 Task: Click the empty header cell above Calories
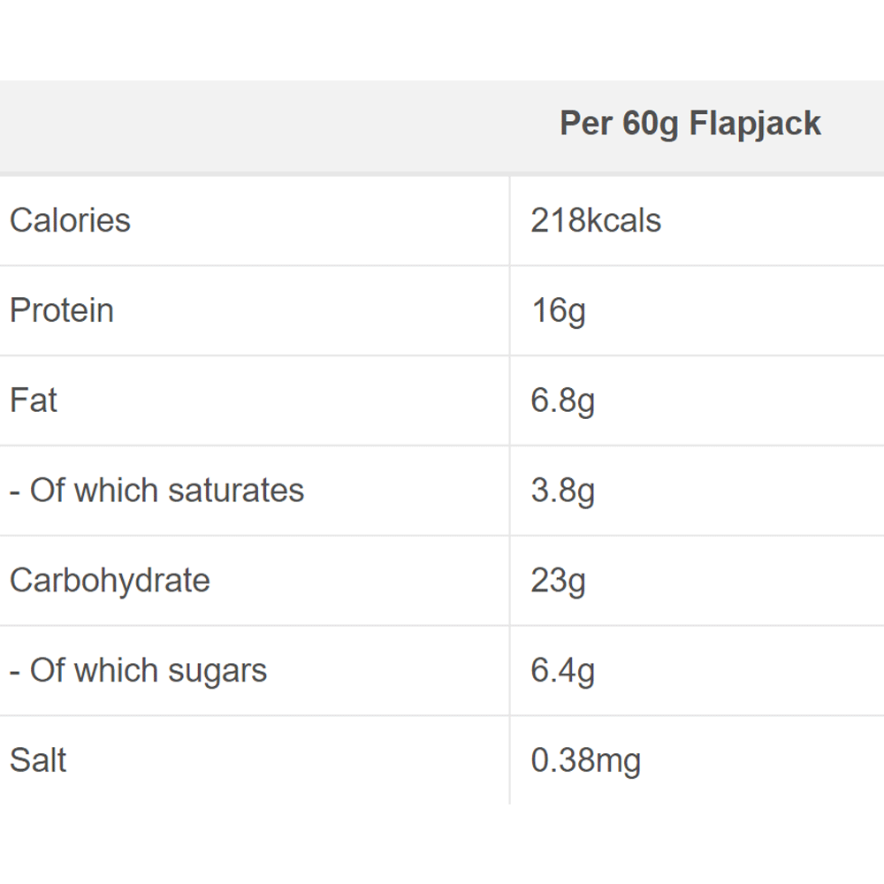pos(255,126)
